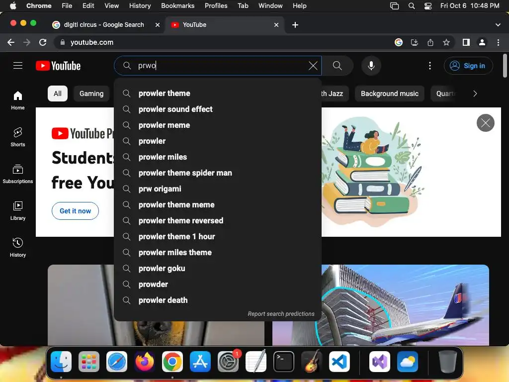The height and width of the screenshot is (382, 509).
Task: Open Terminal from the dock
Action: point(284,362)
